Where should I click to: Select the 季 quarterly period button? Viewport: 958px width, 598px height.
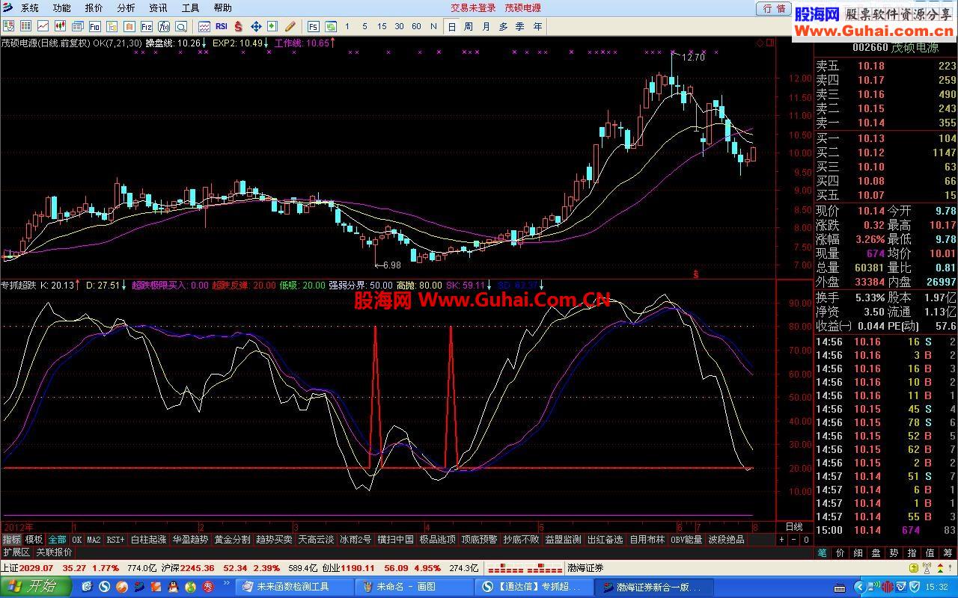point(520,26)
